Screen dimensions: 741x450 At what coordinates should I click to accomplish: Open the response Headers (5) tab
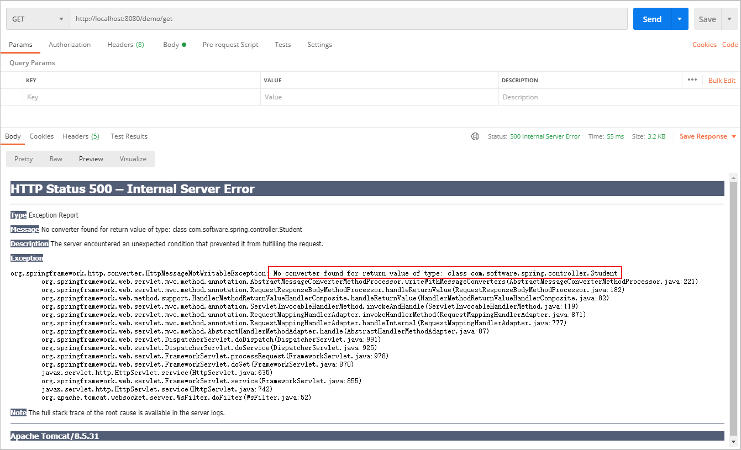point(81,136)
